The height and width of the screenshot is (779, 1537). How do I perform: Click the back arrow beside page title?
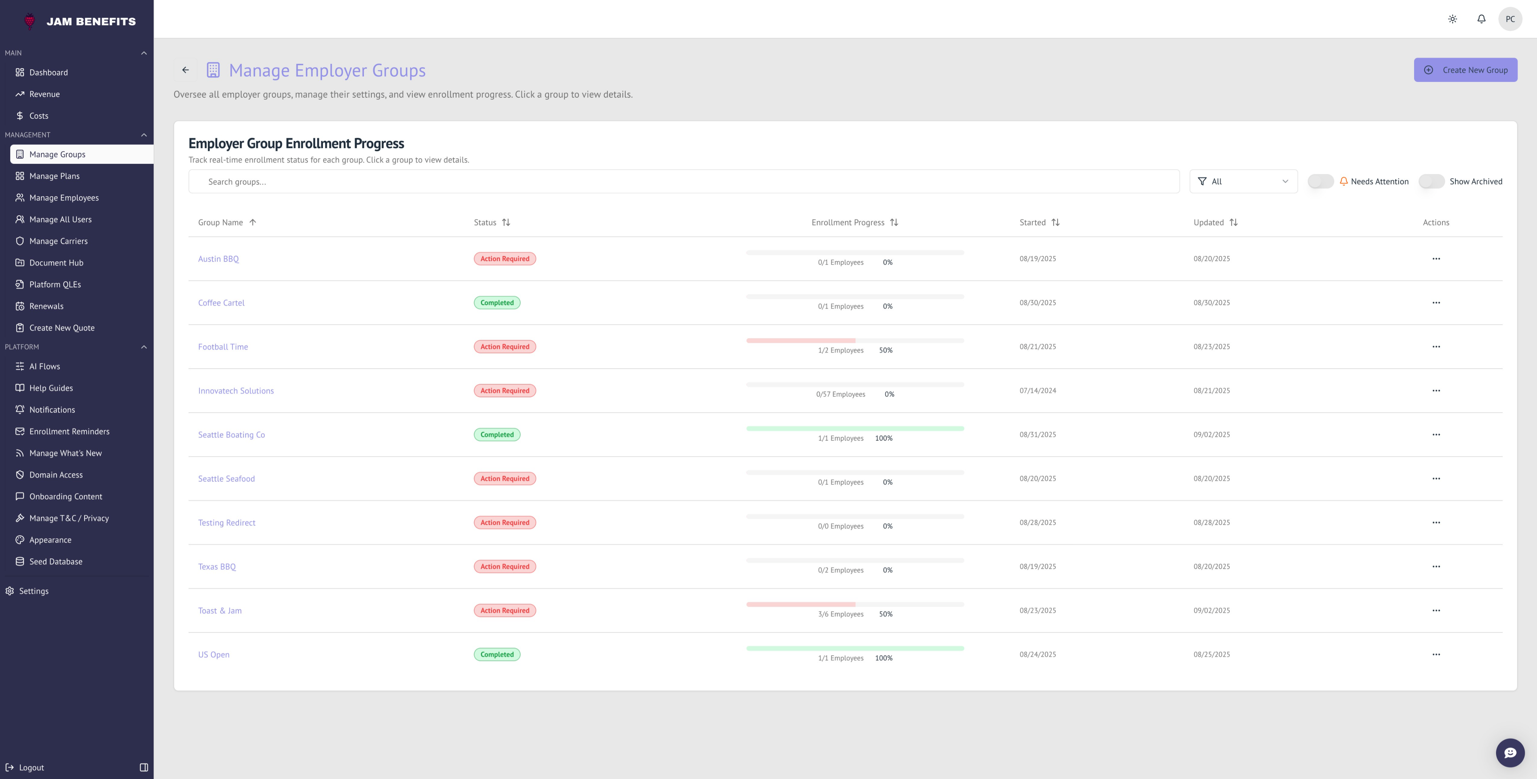[x=186, y=70]
